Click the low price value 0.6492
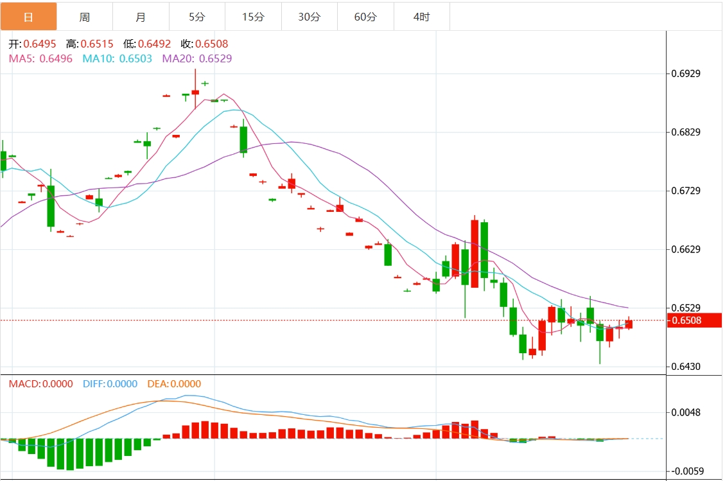The image size is (725, 481). point(154,44)
